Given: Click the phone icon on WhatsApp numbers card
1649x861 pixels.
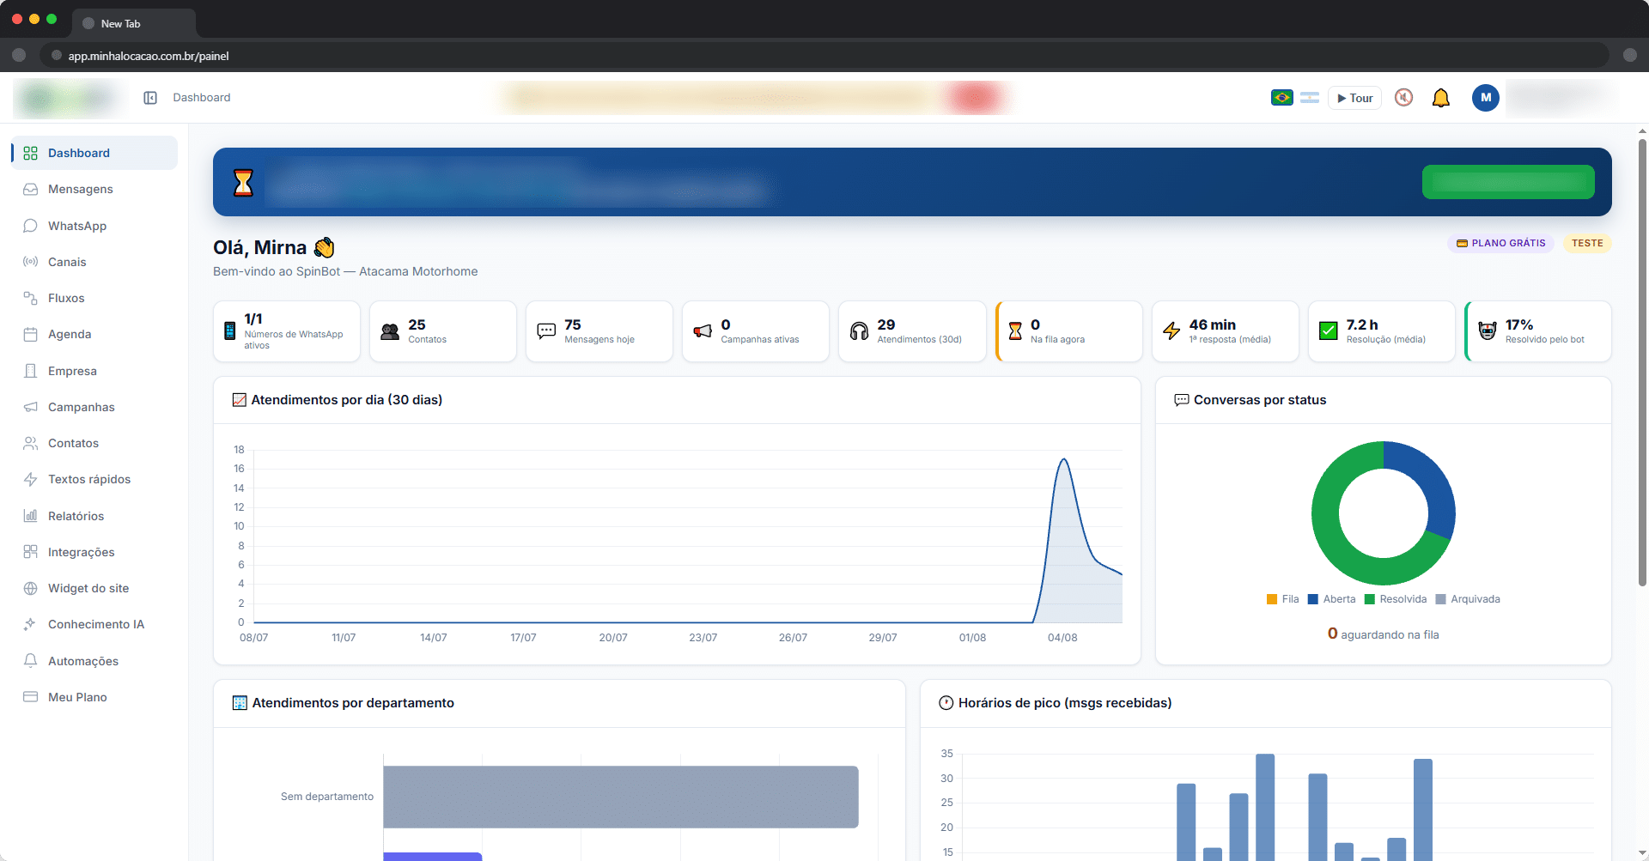Looking at the screenshot, I should click(230, 331).
